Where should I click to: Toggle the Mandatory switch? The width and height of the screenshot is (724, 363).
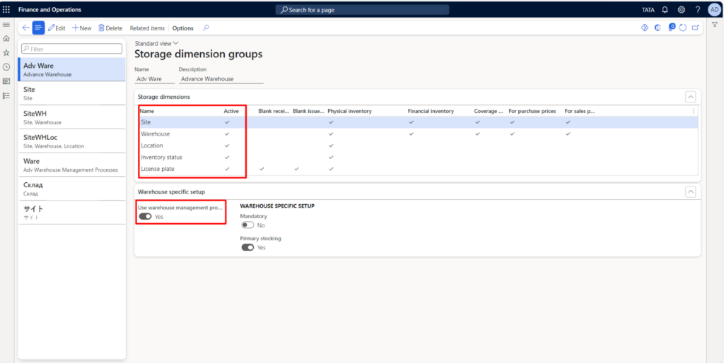pos(247,225)
